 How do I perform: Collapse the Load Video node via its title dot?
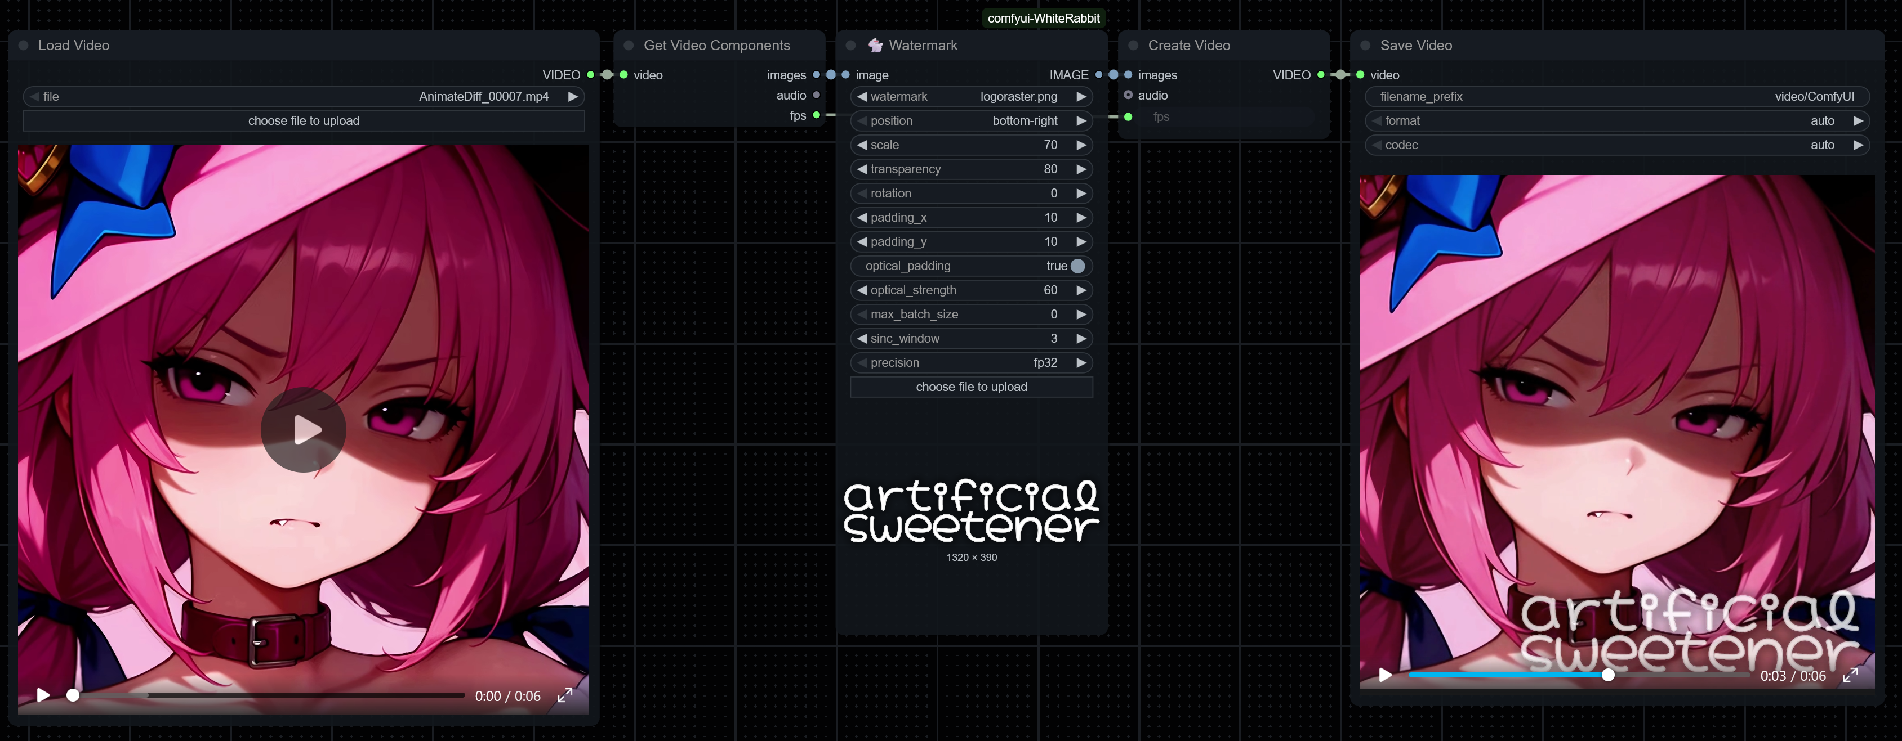click(24, 46)
